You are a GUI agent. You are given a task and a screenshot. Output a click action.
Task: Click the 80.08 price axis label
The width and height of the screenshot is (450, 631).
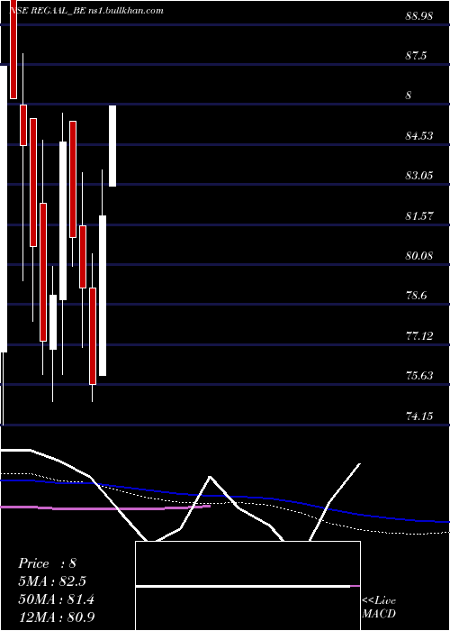(x=419, y=255)
